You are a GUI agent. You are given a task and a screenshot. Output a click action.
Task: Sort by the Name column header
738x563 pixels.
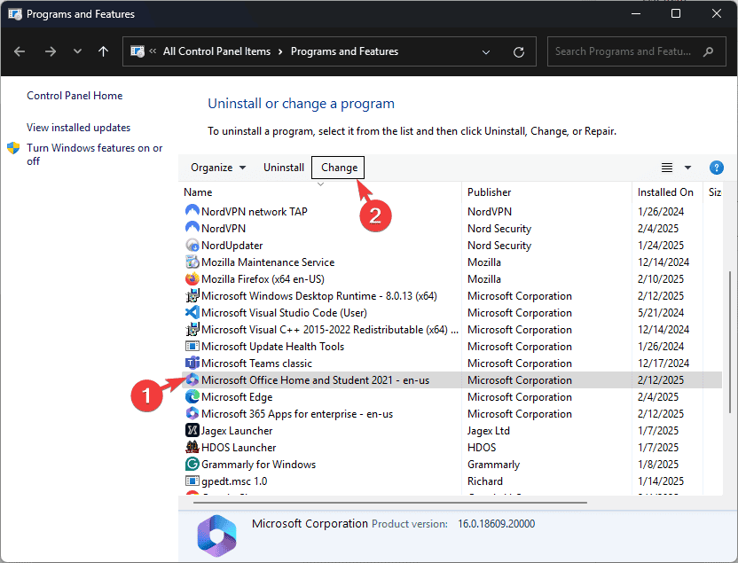(198, 192)
